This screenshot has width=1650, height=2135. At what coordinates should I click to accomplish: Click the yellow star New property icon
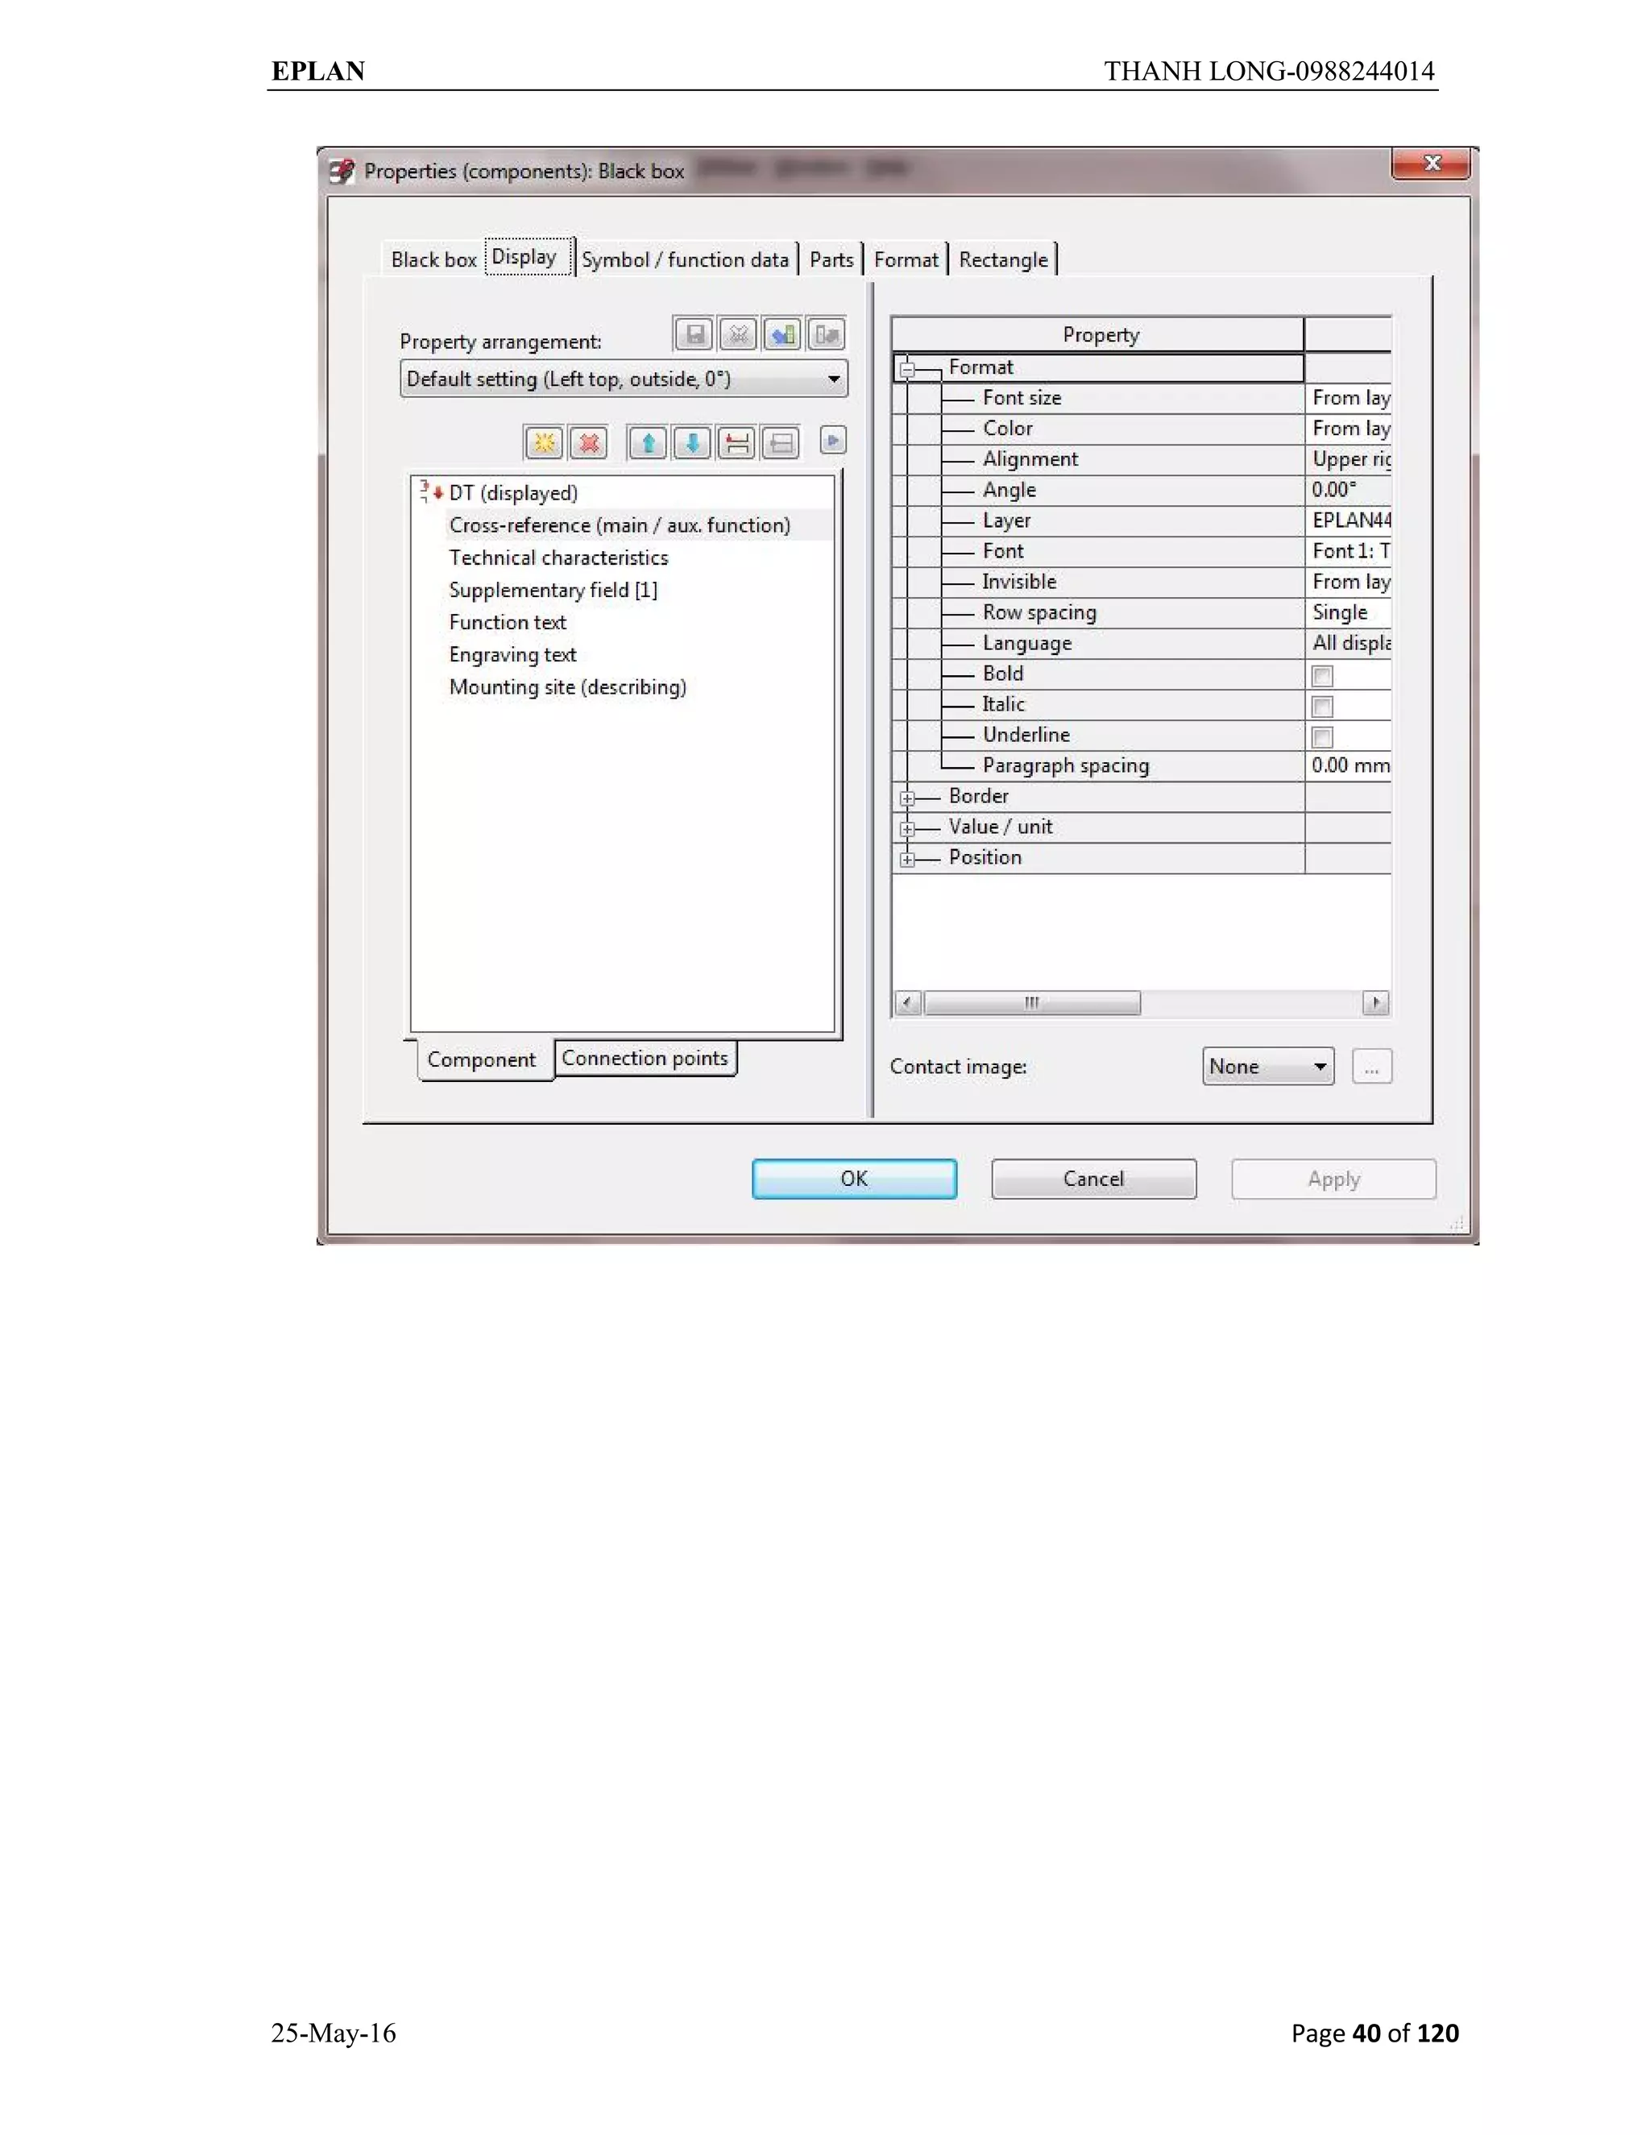click(x=545, y=443)
